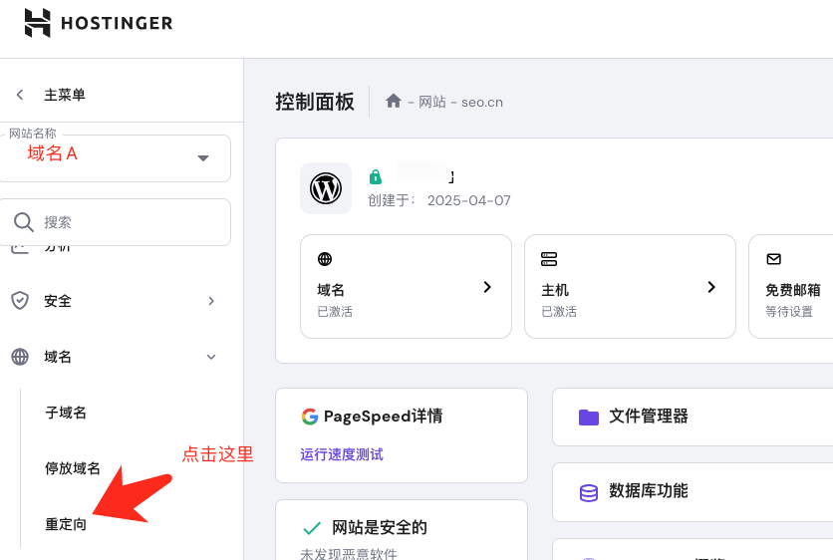Click the Hostinger logo icon
Image resolution: width=833 pixels, height=560 pixels.
(x=38, y=23)
